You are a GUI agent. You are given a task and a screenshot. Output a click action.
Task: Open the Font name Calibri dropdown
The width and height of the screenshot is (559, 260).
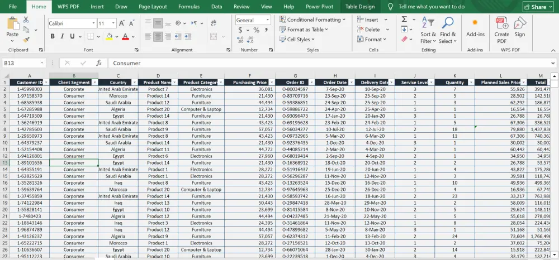point(94,23)
